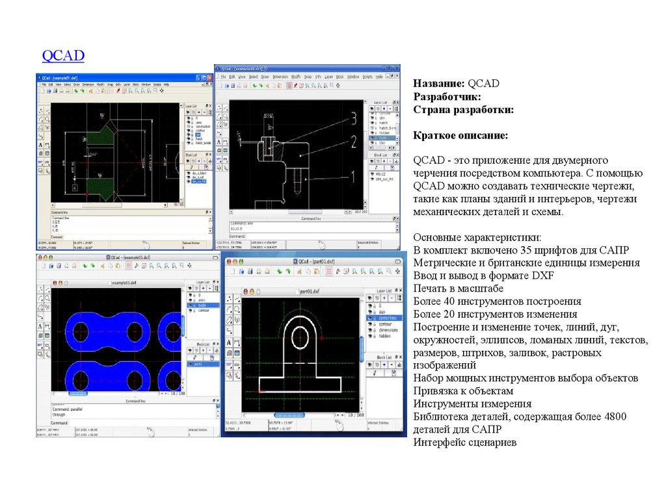Screen dimensions: 666x499
Task: Click the command history scroll-down arrow in example01.dxf window
Action: click(210, 231)
